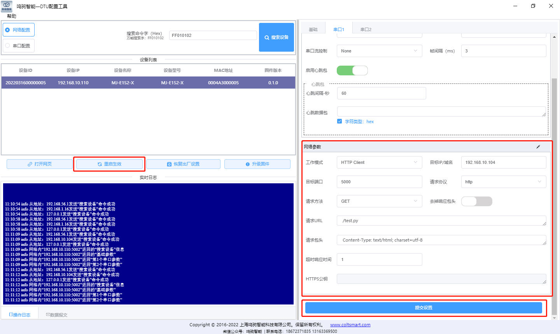Open the 工作模式 HTTP Client dropdown

tap(380, 162)
